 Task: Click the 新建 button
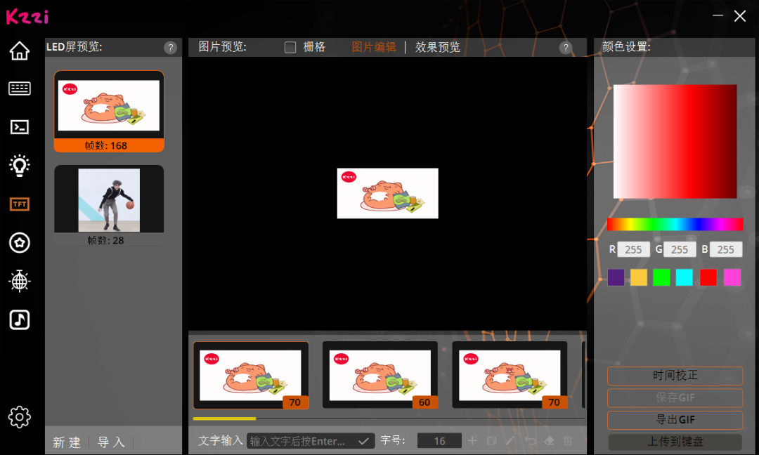pos(67,442)
